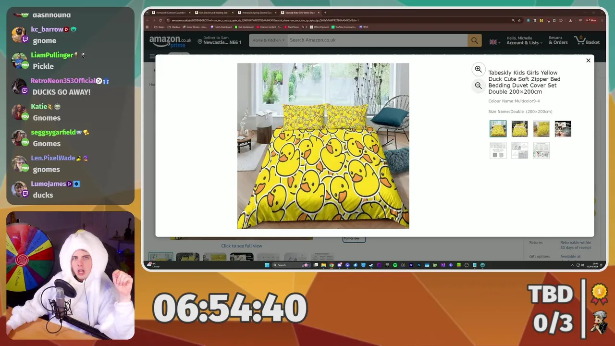Open the Twitch Dashboard bookmark
615x346 pixels.
[221, 27]
